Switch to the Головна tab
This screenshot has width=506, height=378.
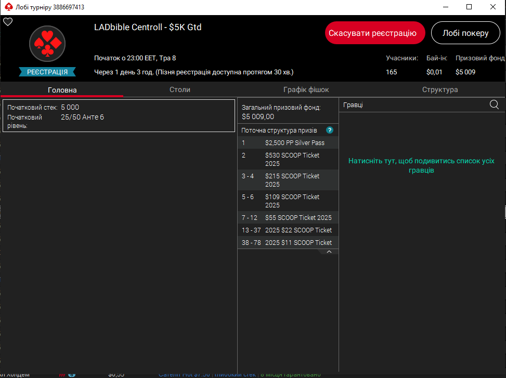point(62,90)
